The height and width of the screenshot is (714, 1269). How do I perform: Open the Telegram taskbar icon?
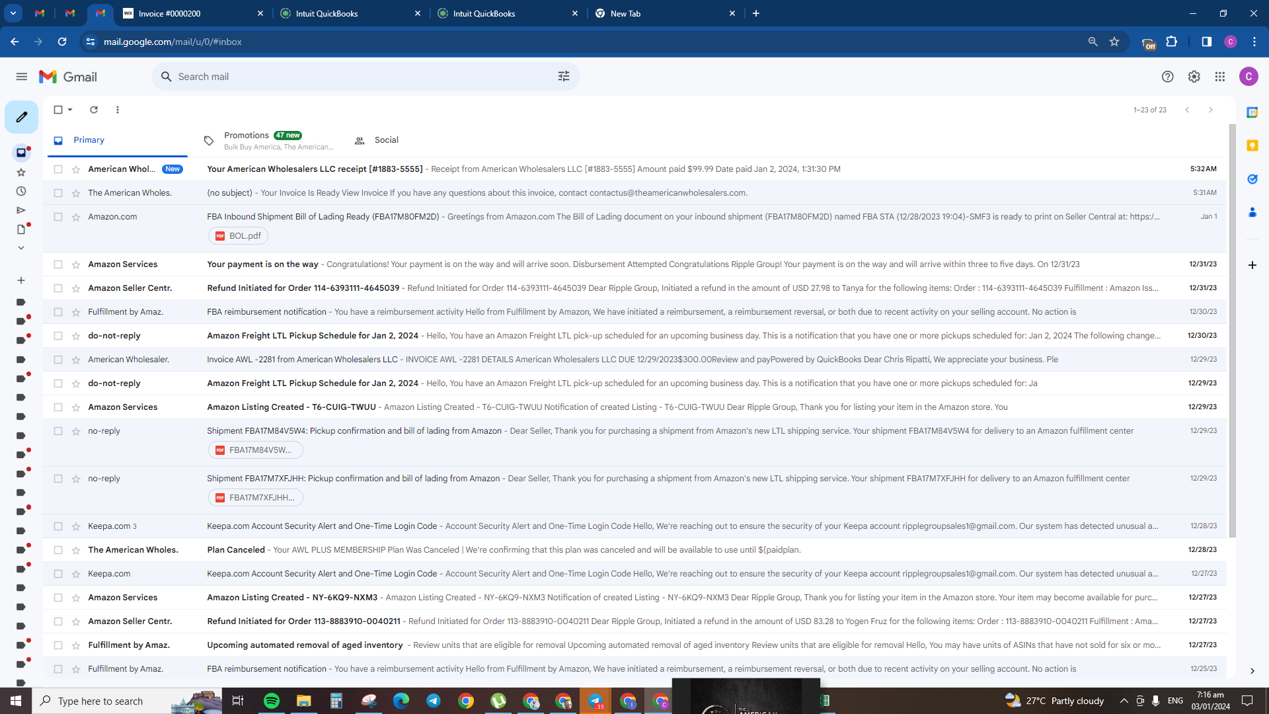tap(434, 701)
